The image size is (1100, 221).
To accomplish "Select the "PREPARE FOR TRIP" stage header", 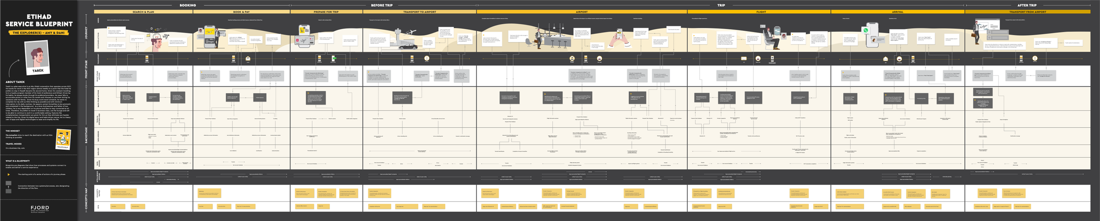I will point(326,12).
